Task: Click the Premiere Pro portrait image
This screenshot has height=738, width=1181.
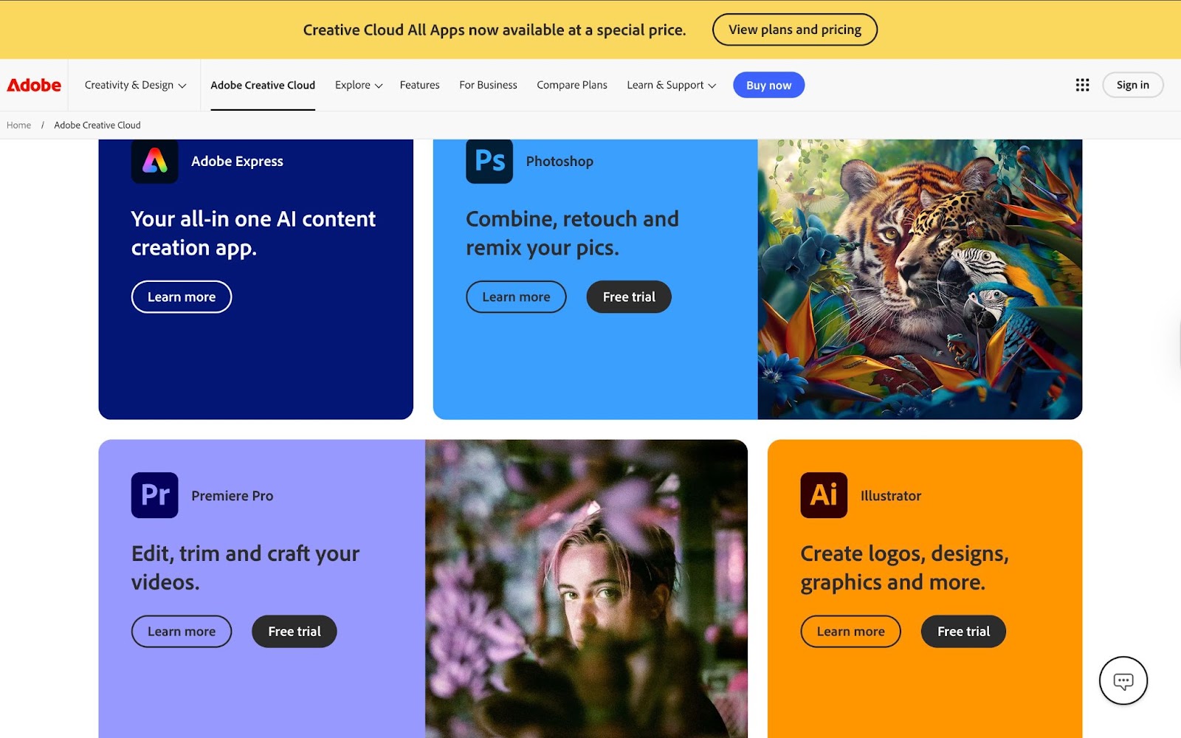Action: point(586,589)
